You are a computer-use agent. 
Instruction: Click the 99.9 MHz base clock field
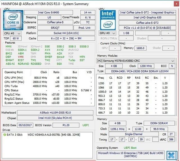tap(159, 129)
